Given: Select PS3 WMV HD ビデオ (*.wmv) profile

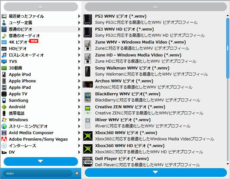Looking at the screenshot, I should pos(154,32).
